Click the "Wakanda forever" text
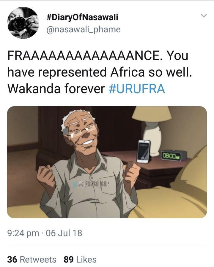Image resolution: width=214 pixels, height=267 pixels. 56,89
